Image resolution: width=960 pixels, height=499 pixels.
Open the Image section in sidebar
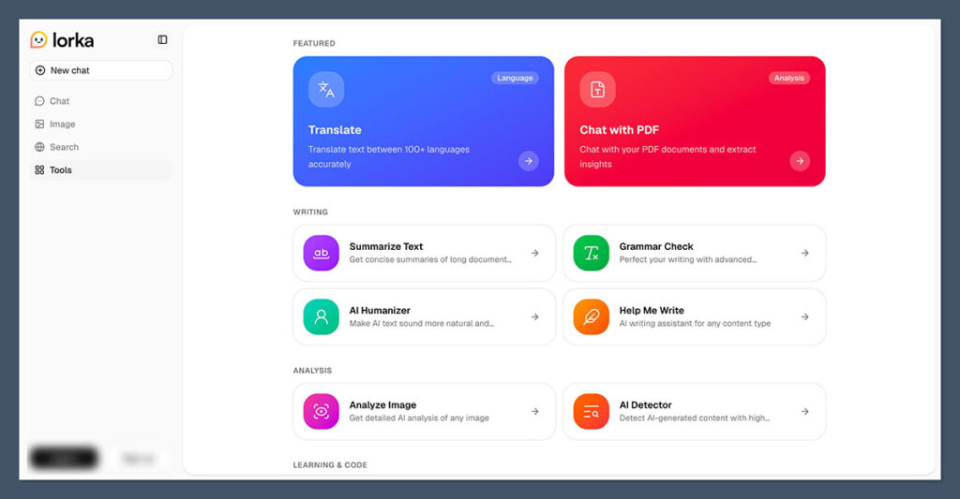101,125
